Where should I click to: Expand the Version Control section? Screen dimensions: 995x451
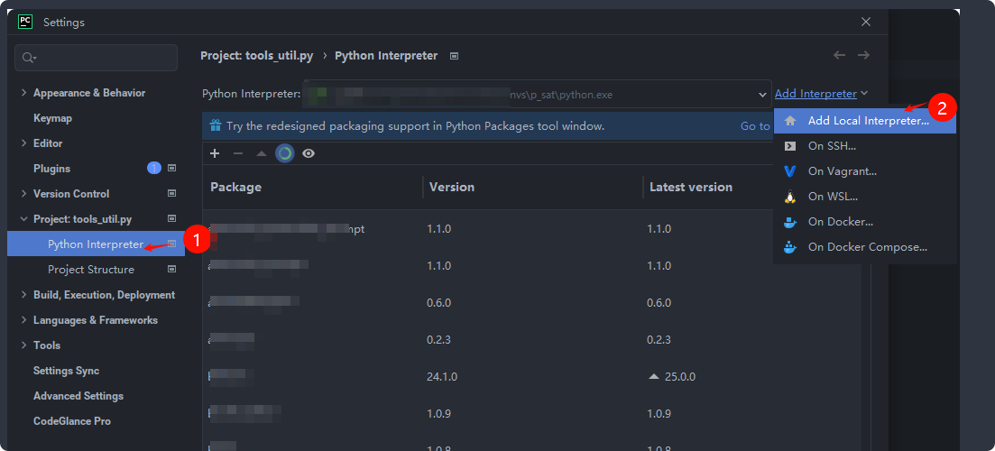pos(24,193)
